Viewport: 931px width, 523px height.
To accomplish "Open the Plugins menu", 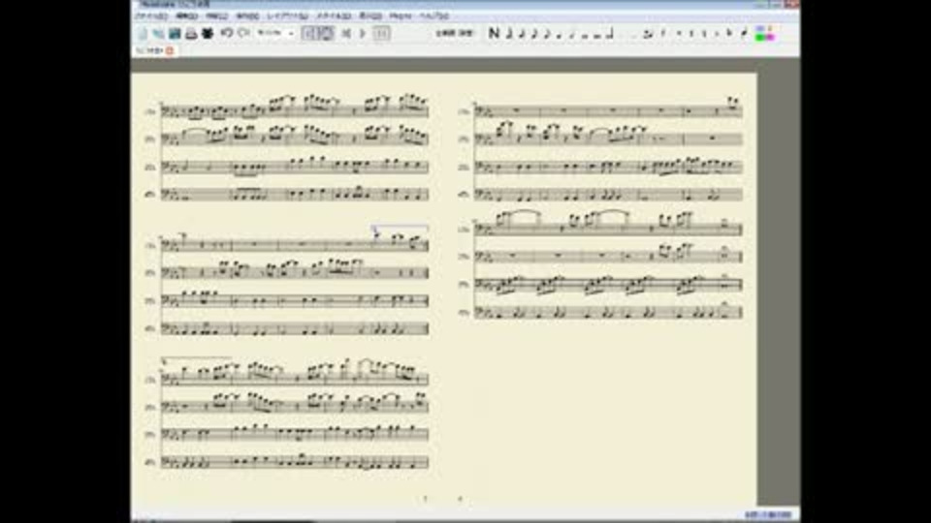I will pyautogui.click(x=401, y=16).
